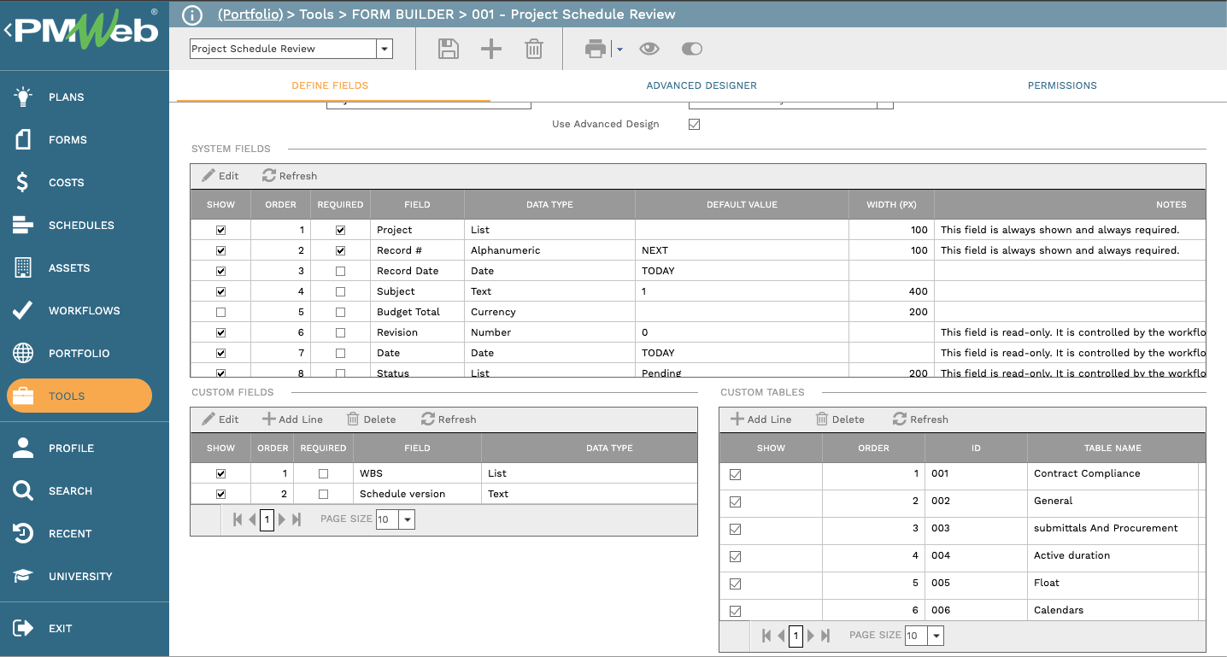Click page 1 in Custom Fields pager
The width and height of the screenshot is (1227, 657).
[x=267, y=519]
